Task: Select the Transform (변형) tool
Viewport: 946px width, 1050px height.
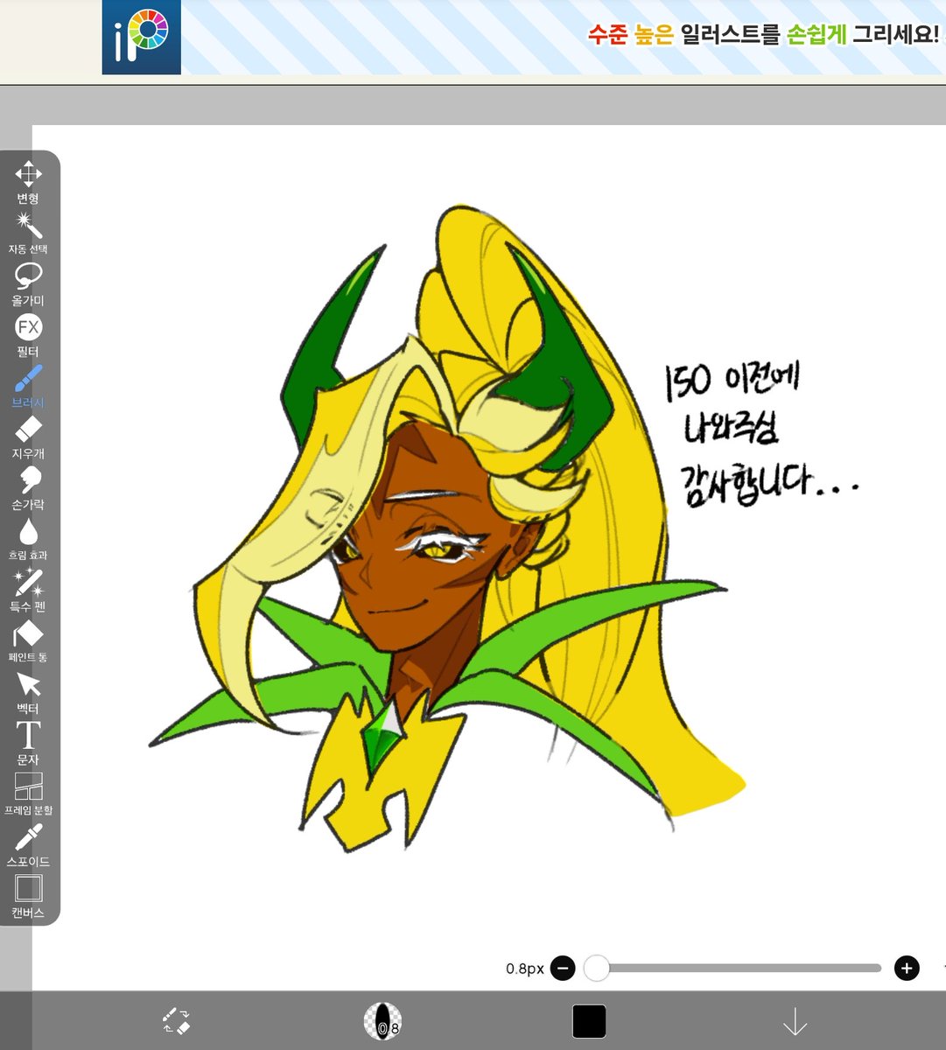Action: 28,182
